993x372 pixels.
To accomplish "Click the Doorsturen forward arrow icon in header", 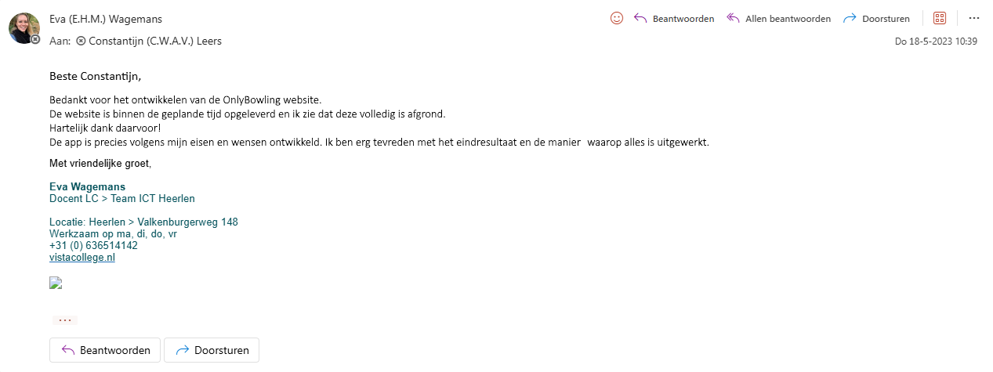I will point(850,19).
